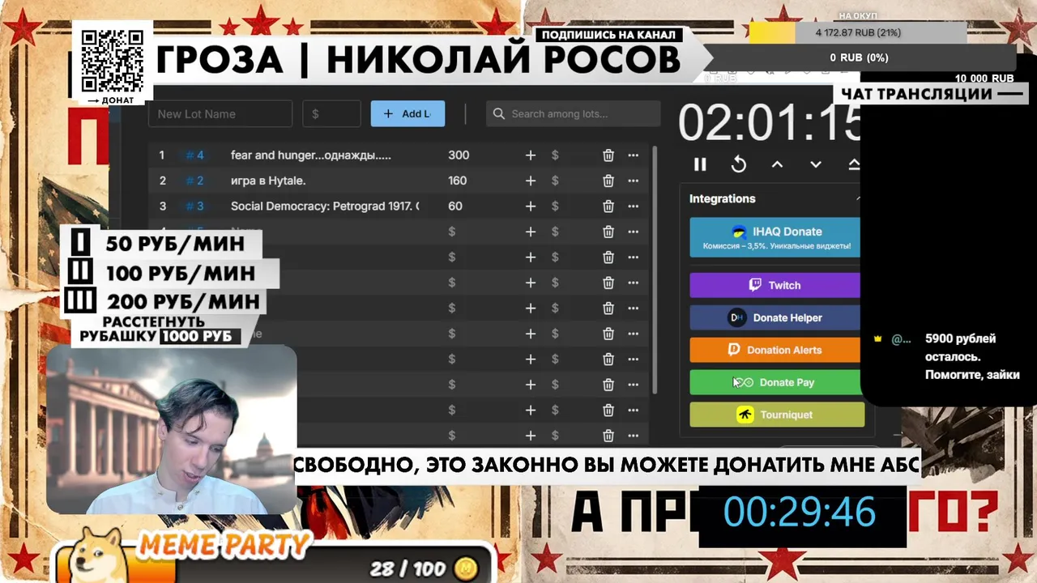The image size is (1037, 583).
Task: Connect the Twitch integration
Action: coord(776,285)
